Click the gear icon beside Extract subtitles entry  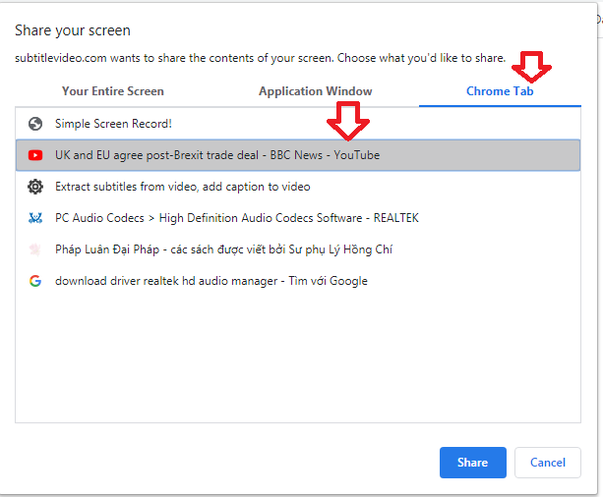click(35, 187)
